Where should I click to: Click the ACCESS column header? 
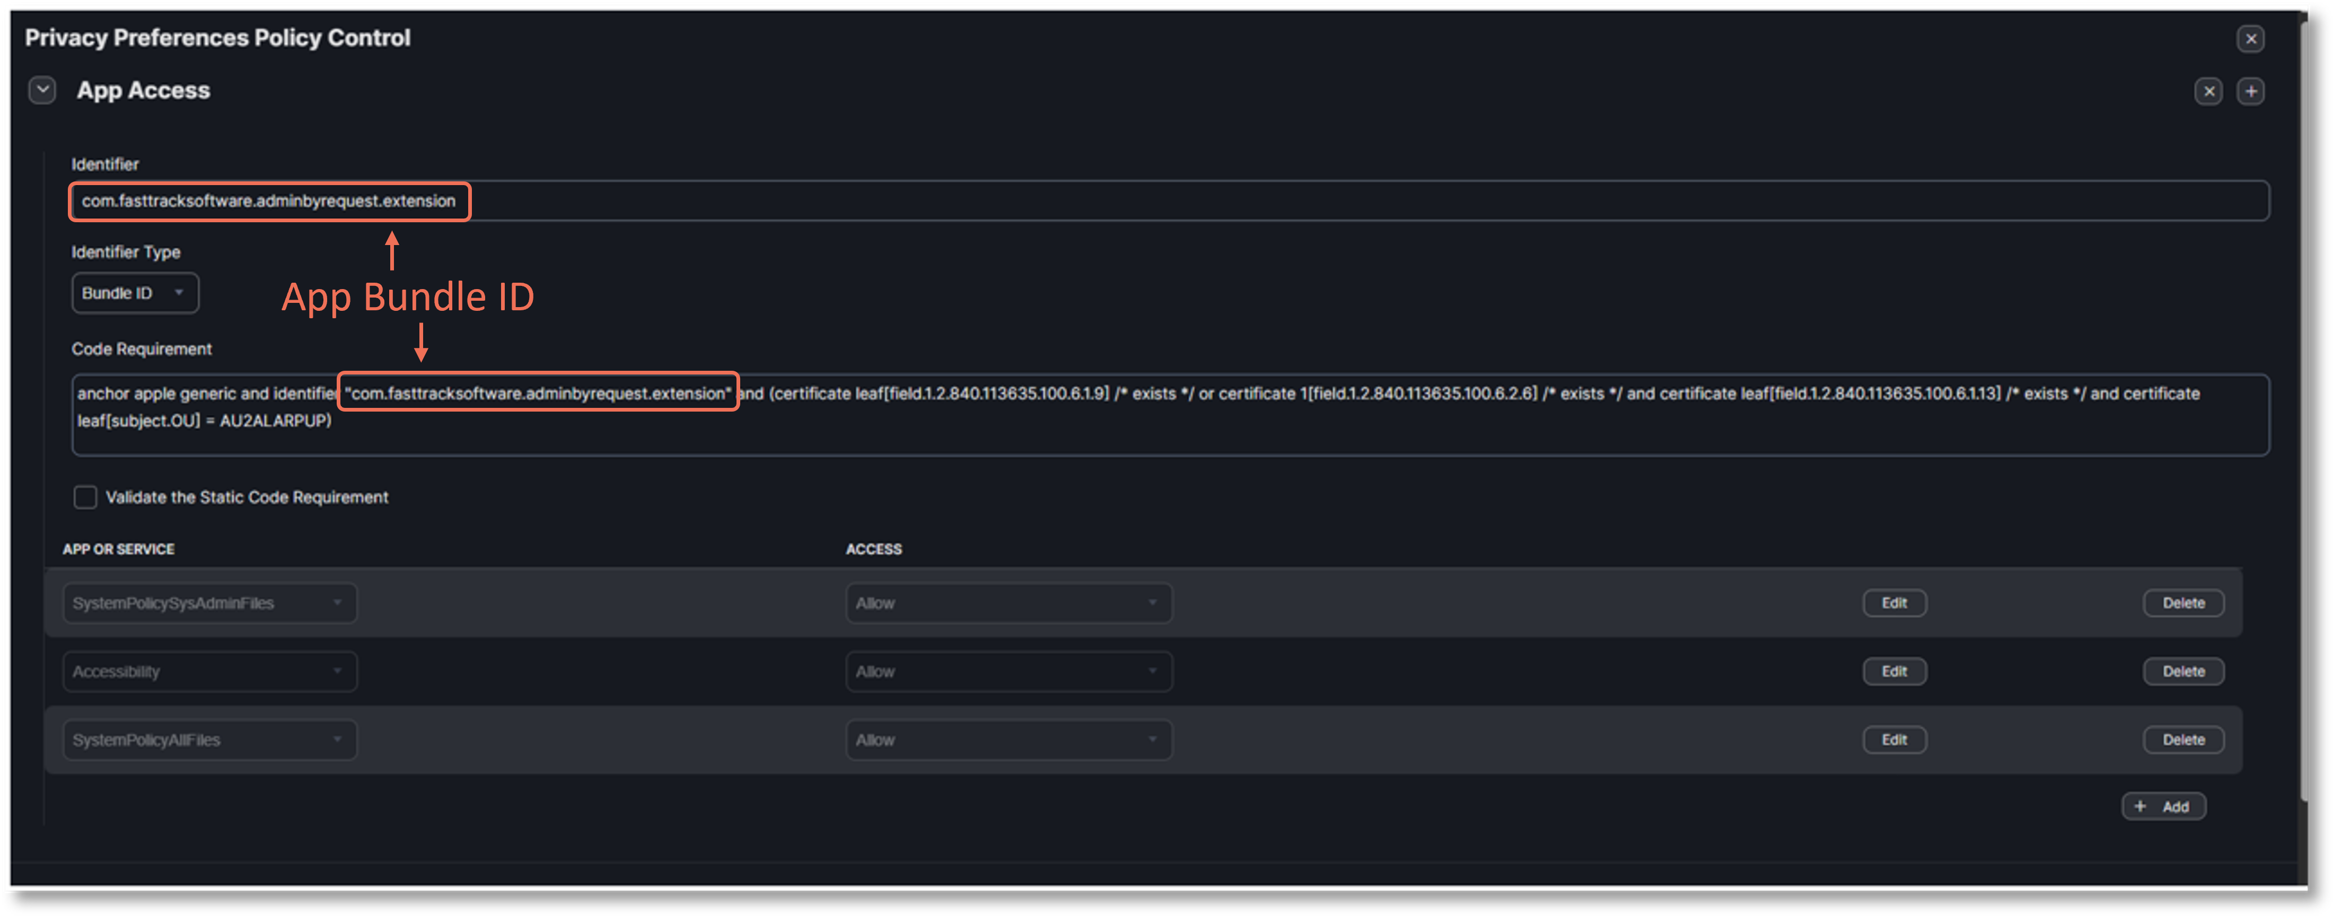[873, 549]
